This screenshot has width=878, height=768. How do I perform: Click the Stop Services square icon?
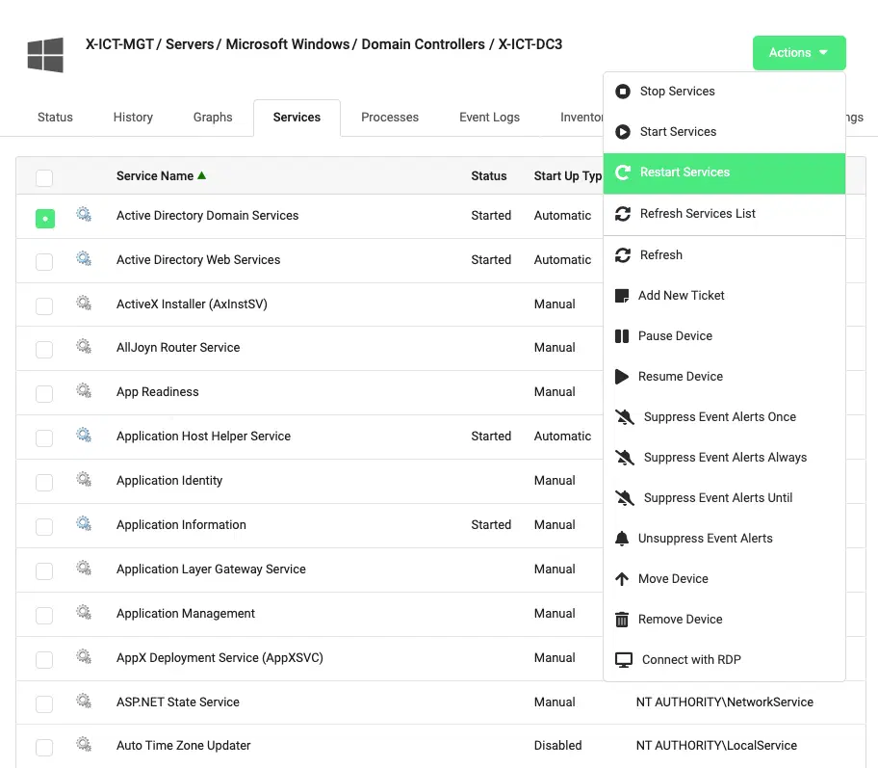(x=623, y=92)
